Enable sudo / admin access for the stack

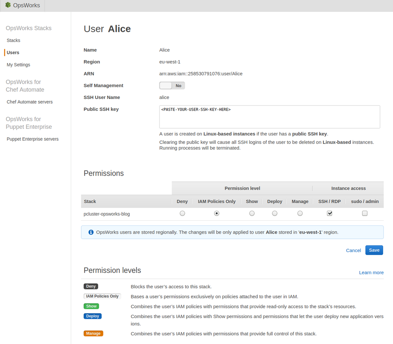point(365,213)
